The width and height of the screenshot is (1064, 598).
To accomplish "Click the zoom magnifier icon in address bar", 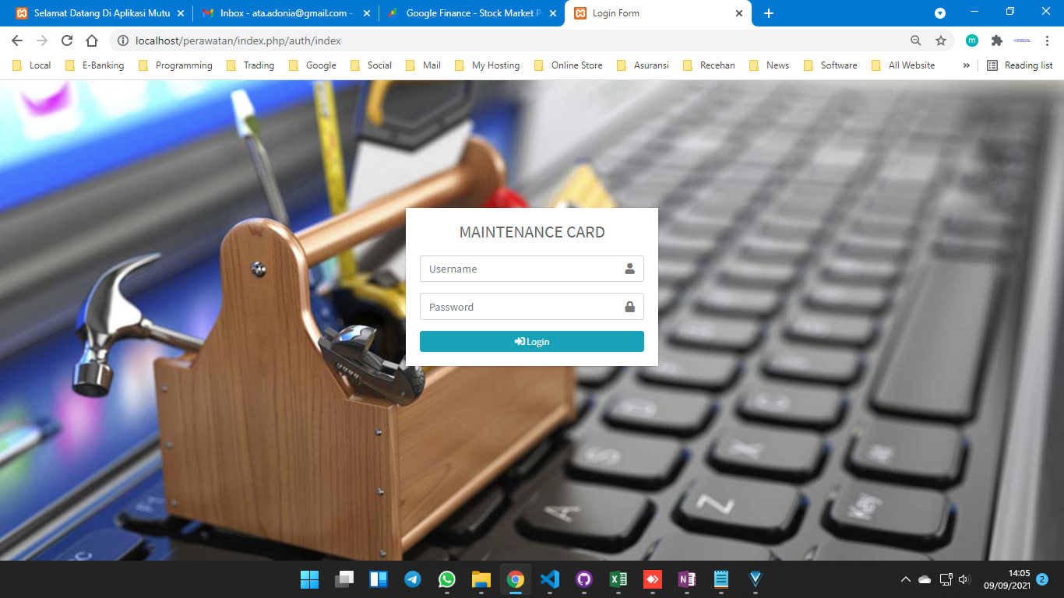I will 916,40.
